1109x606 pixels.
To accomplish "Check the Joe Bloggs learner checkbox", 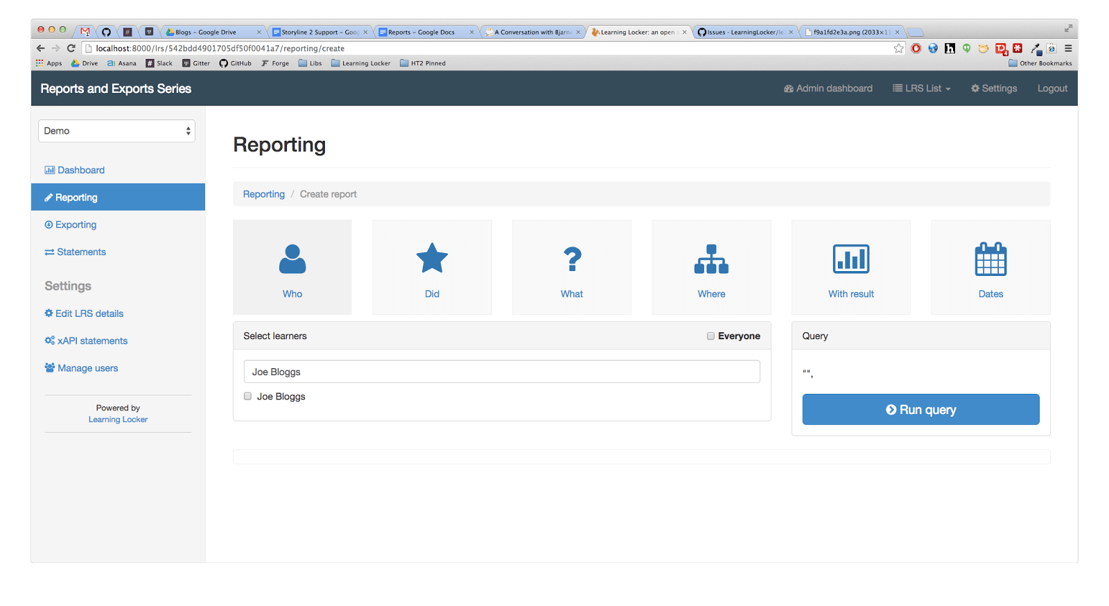I will [x=247, y=396].
